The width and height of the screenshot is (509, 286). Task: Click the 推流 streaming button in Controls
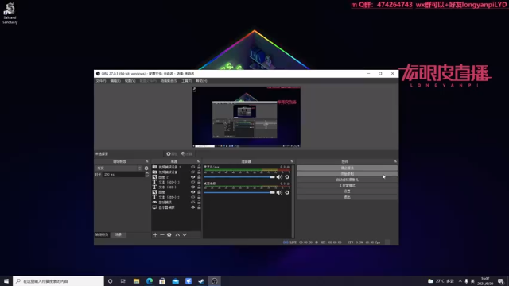(348, 168)
